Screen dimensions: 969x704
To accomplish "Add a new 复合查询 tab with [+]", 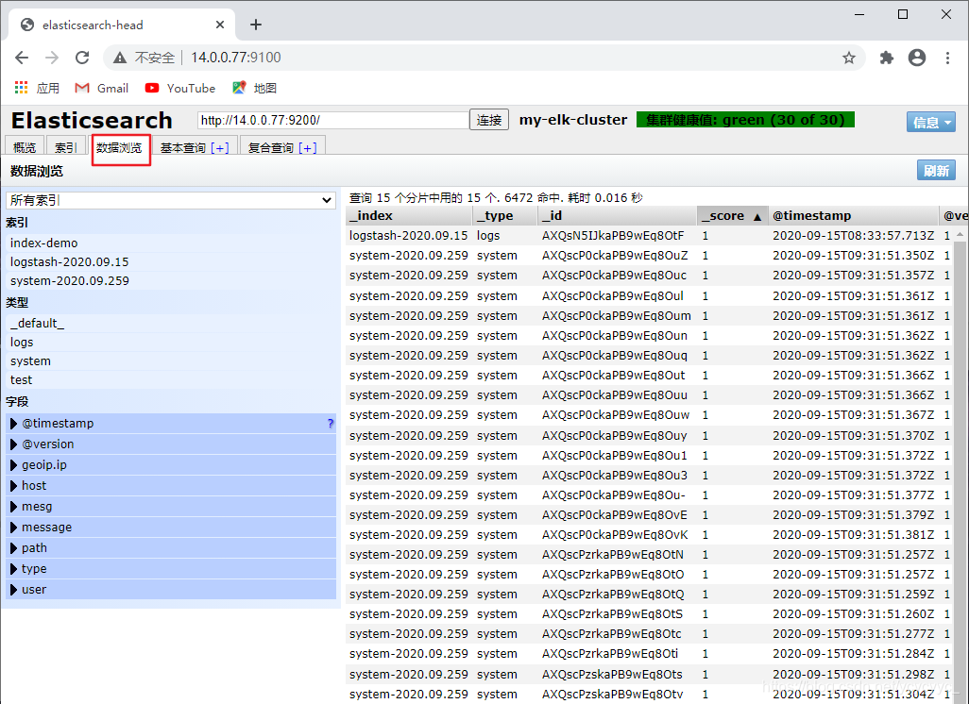I will 307,147.
